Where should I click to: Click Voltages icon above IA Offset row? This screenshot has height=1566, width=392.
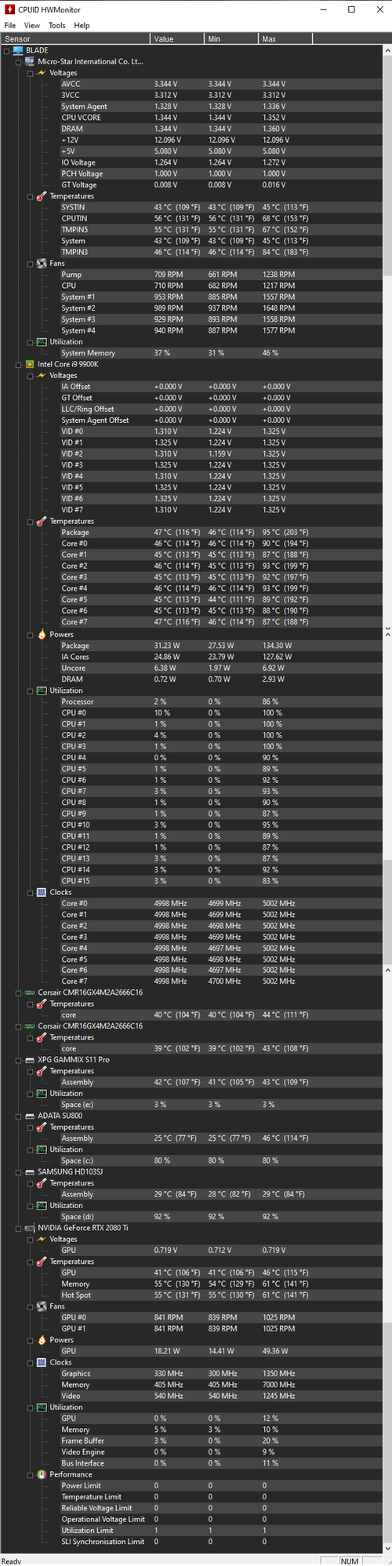coord(42,376)
